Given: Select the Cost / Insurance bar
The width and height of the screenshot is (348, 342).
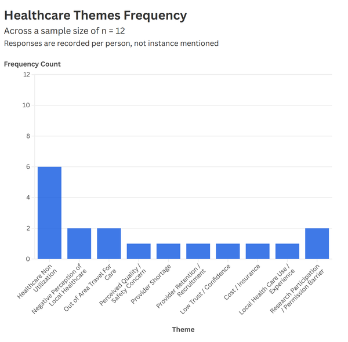Looking at the screenshot, I should [258, 252].
